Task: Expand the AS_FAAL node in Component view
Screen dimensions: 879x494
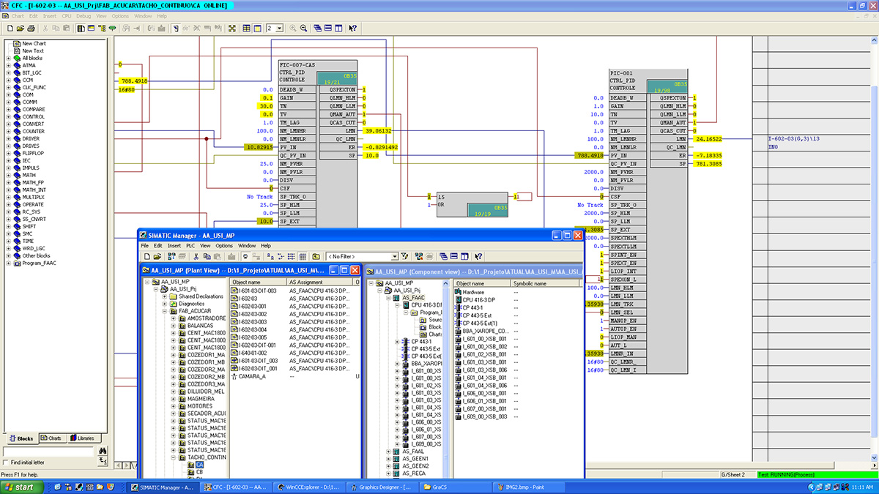Action: [388, 452]
